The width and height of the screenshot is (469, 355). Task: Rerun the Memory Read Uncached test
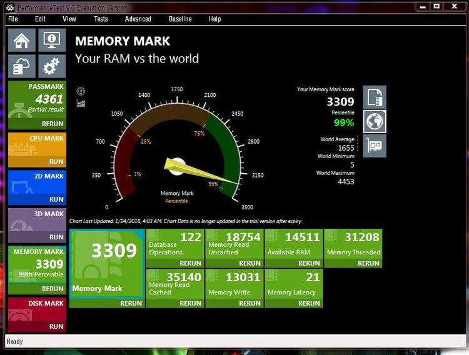tap(250, 263)
